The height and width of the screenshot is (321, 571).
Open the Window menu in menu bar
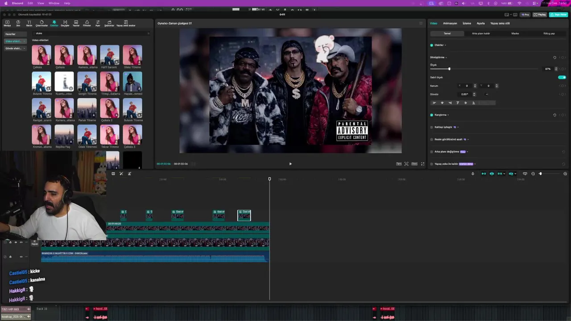coord(54,3)
